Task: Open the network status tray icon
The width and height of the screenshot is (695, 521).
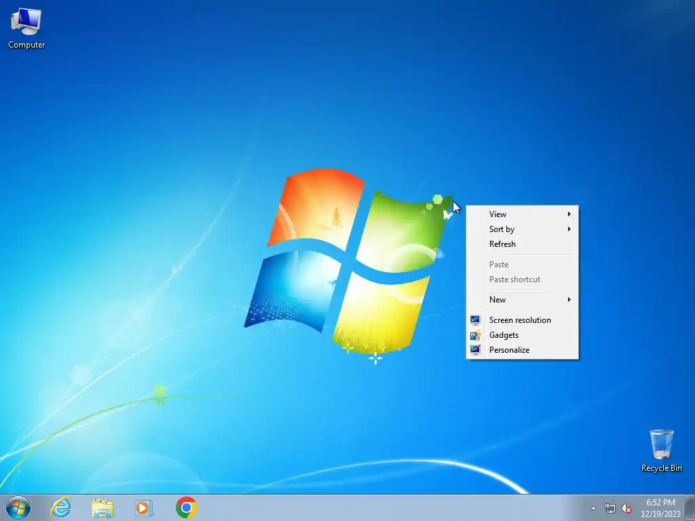Action: (x=610, y=509)
